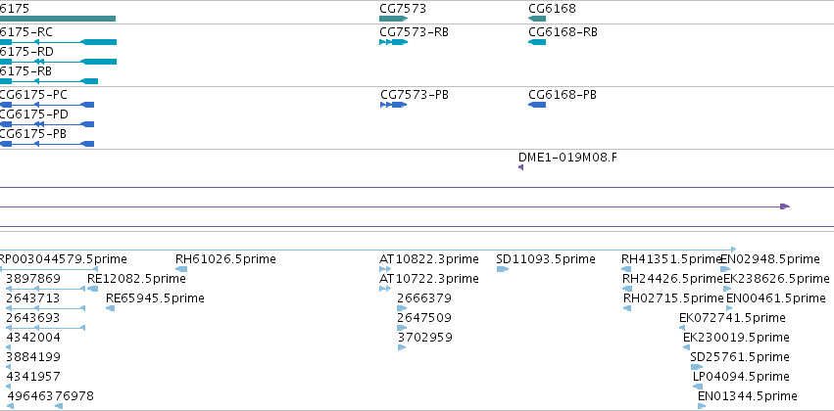Click the 6175-RC transcript feature

coord(58,42)
